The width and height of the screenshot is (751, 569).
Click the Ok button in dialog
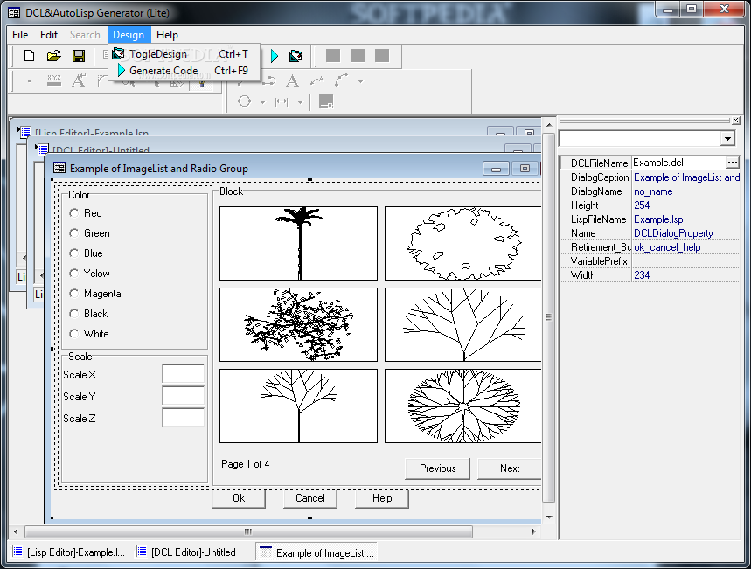pos(239,498)
